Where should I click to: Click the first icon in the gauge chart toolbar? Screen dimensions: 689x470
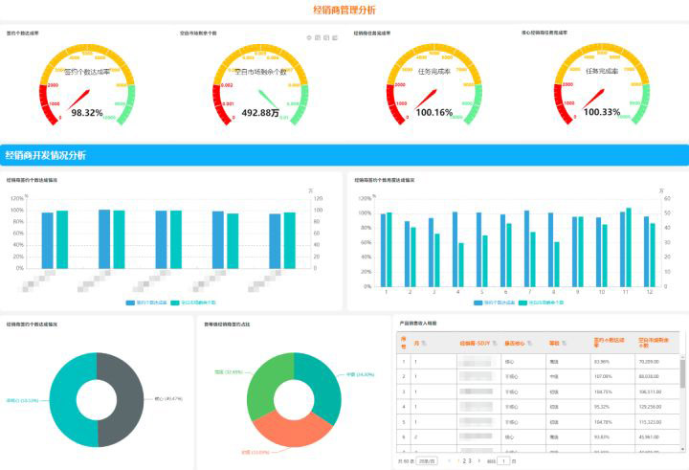pyautogui.click(x=309, y=38)
